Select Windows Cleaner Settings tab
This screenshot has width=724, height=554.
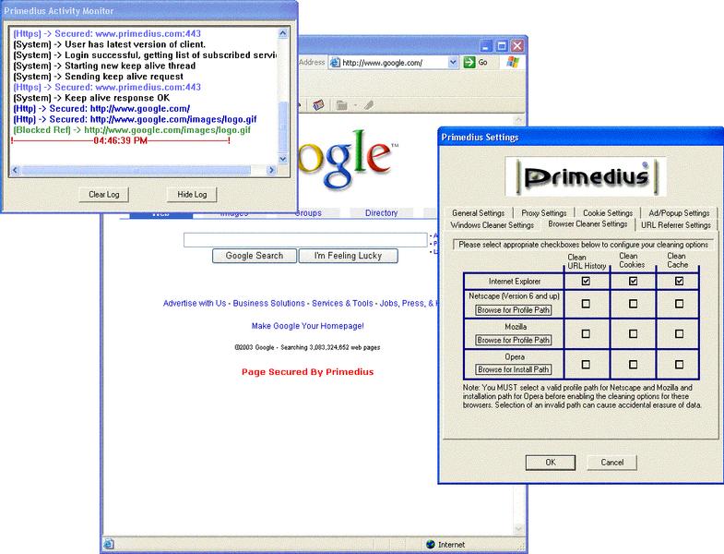pos(493,225)
